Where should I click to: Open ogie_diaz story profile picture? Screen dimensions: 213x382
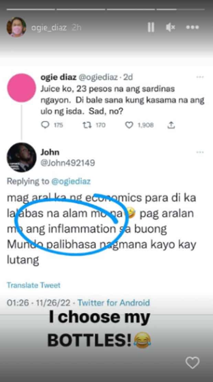(16, 27)
